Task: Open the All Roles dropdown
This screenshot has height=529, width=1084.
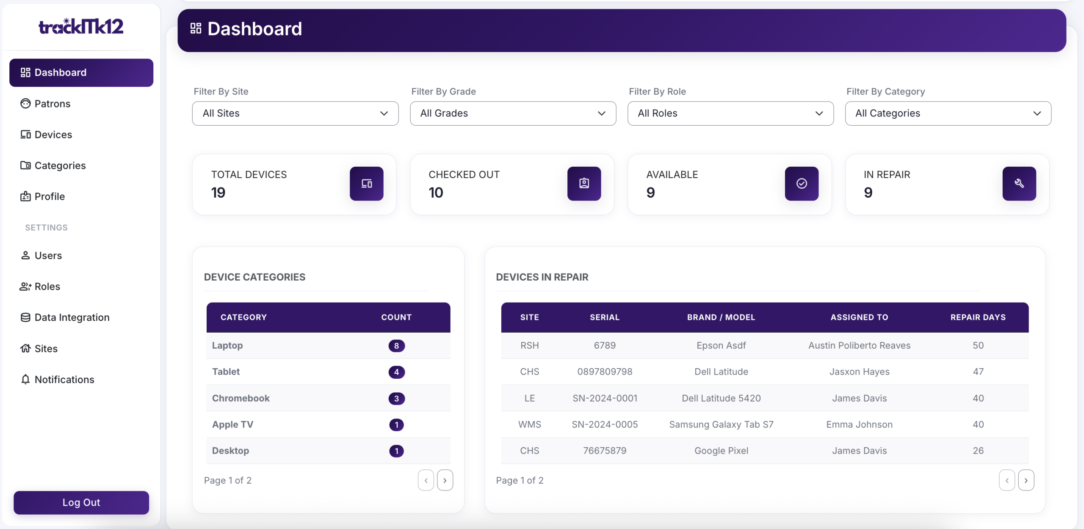Action: (x=730, y=113)
